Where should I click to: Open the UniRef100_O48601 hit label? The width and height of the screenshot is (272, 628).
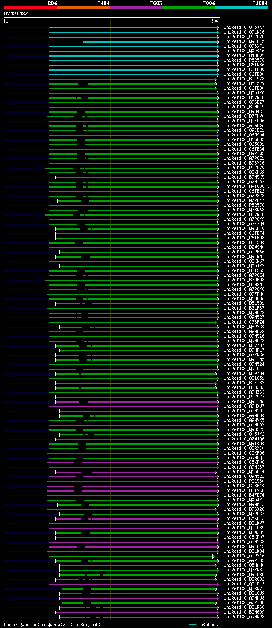(x=244, y=56)
